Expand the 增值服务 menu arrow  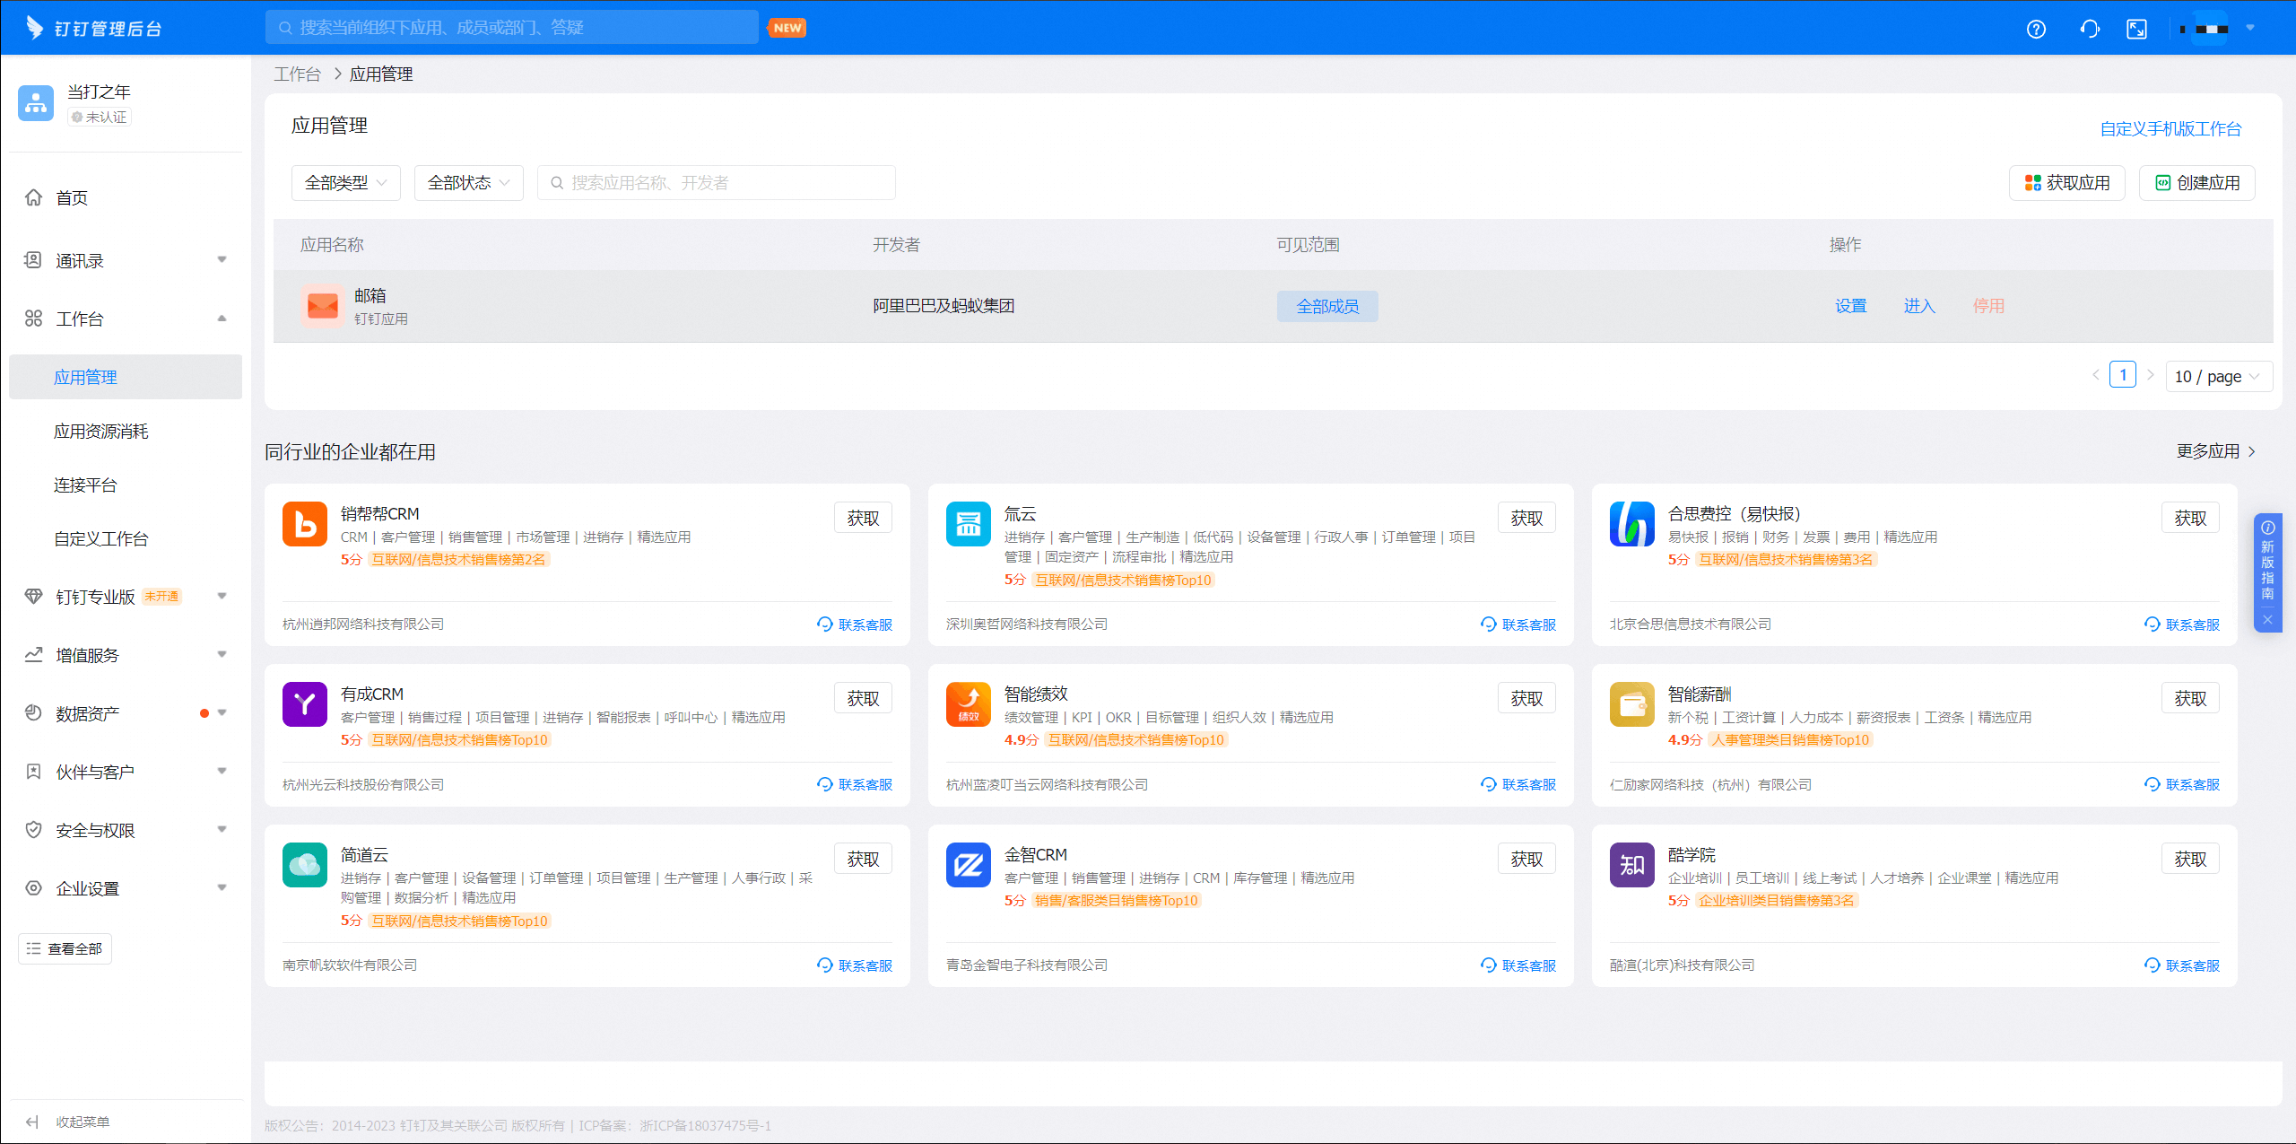(x=222, y=655)
